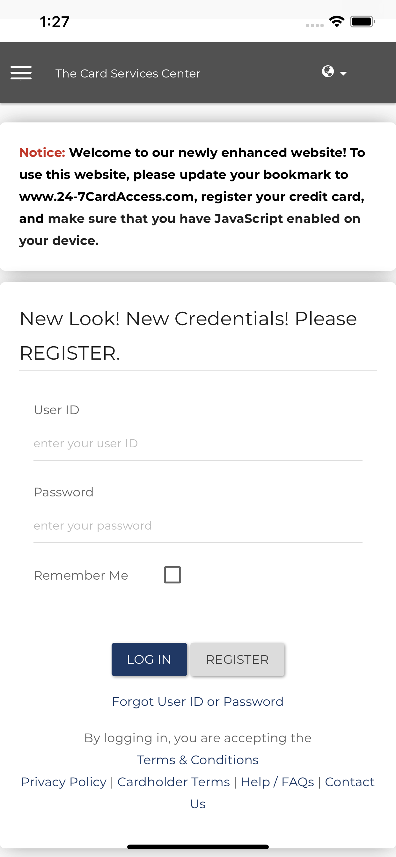Tap The Card Services Center title
The width and height of the screenshot is (396, 857).
tap(128, 74)
